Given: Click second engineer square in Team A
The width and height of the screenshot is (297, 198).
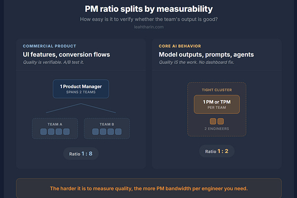Looking at the screenshot, I should click(51, 132).
